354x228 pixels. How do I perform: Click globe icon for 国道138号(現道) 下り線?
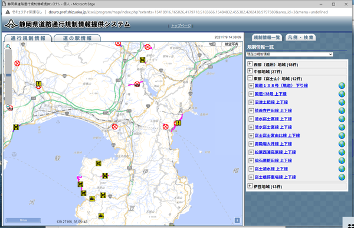point(342,86)
